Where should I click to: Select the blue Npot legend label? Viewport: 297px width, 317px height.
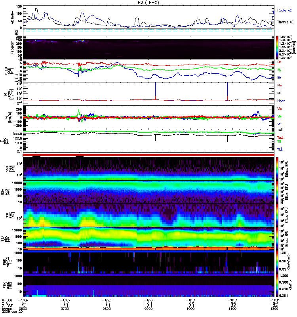281,101
